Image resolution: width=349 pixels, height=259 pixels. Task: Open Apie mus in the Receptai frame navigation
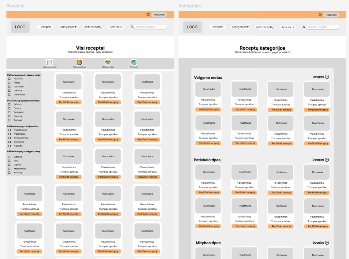point(116,27)
